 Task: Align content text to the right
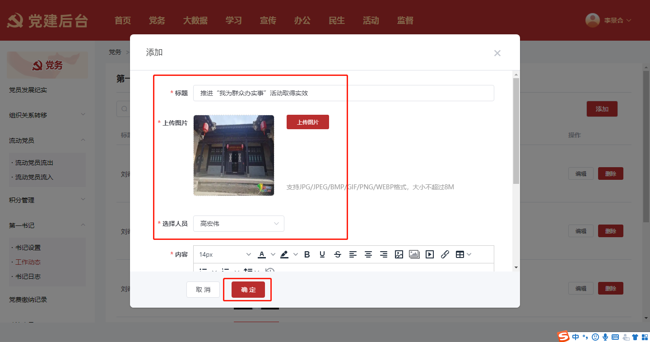[x=384, y=254]
